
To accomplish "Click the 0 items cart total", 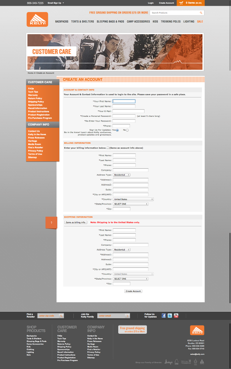I will coord(194,3).
